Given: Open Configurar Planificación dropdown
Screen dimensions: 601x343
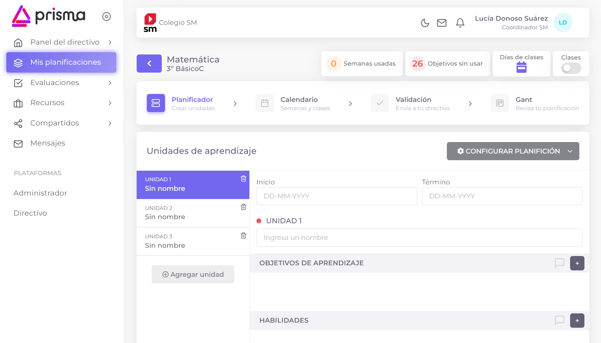Looking at the screenshot, I should click(513, 151).
